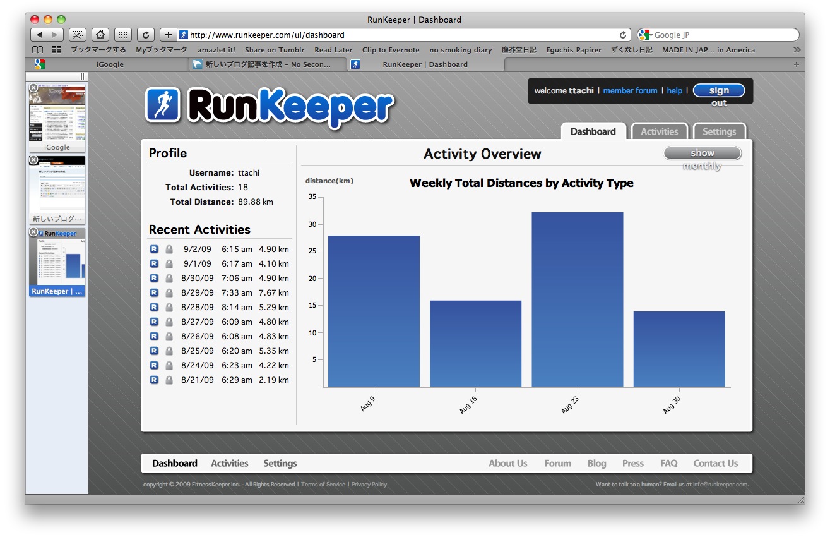Click the info@runkeeper.com email link

point(721,485)
